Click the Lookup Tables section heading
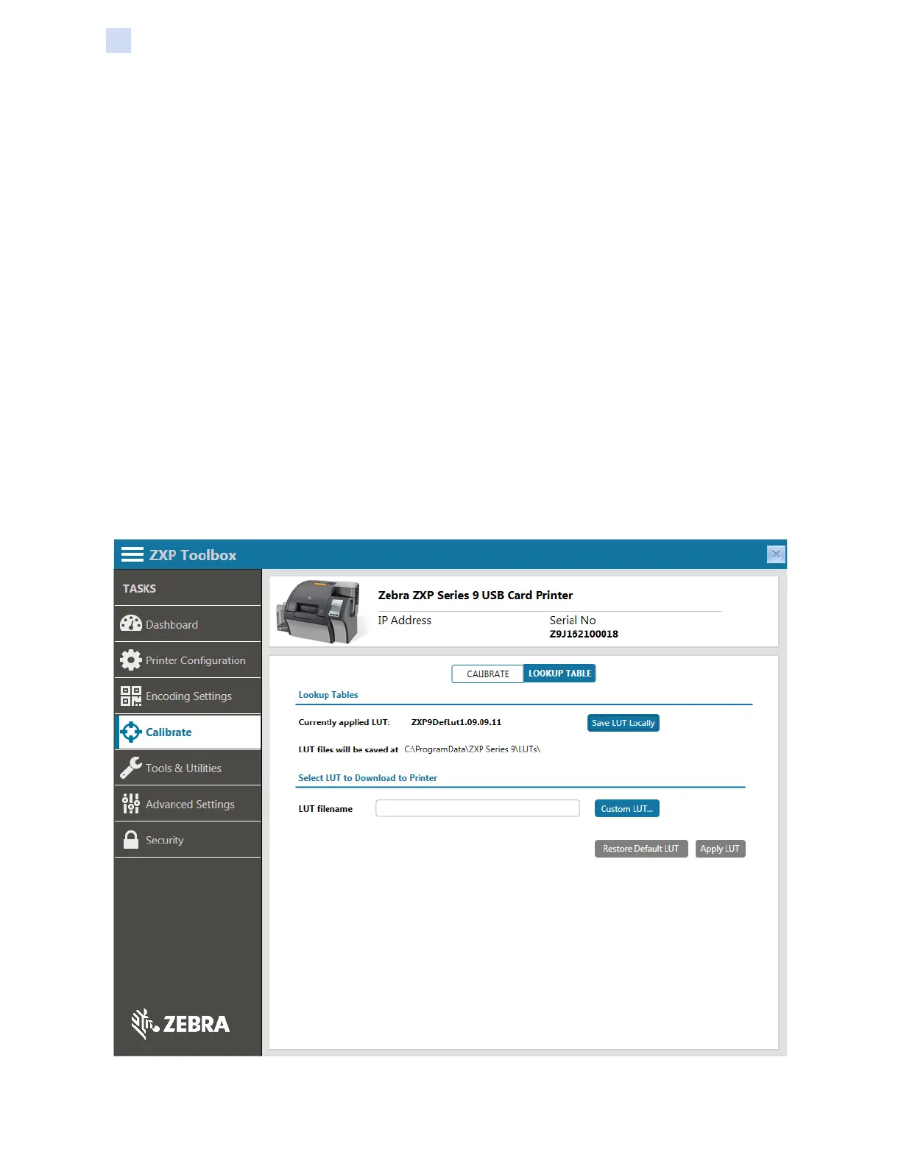Viewport: 901px width, 1166px height. click(x=328, y=695)
